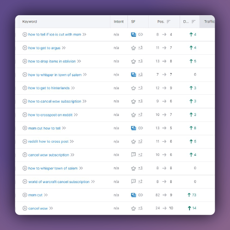Expand chevrons after 'reddit how to cross post'
Viewport: 230px width, 230px height.
tap(72, 141)
